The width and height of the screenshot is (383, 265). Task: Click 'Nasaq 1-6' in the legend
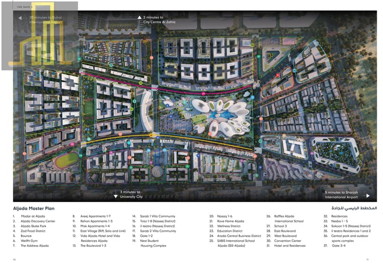click(x=224, y=216)
